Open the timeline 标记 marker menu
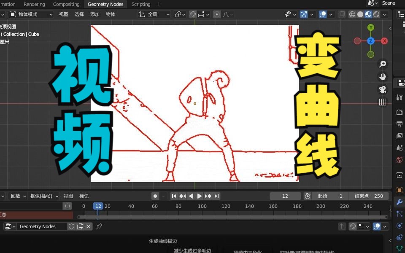 pos(84,196)
